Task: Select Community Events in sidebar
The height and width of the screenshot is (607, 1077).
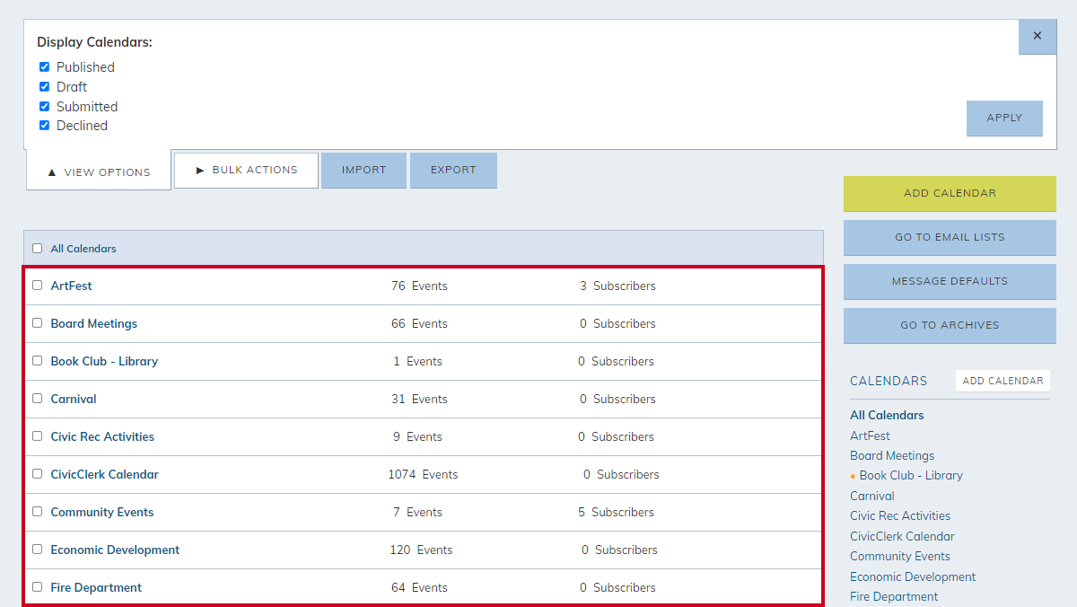Action: click(x=900, y=556)
